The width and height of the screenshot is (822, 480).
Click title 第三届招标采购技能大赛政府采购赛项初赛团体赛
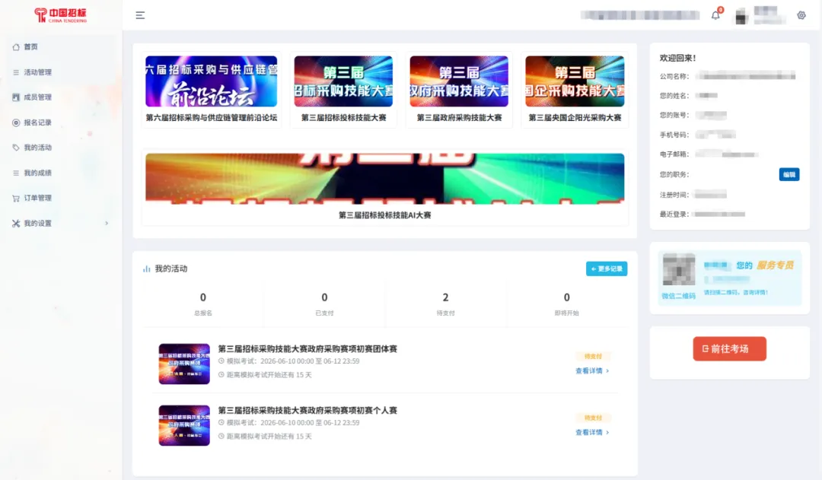pyautogui.click(x=307, y=349)
